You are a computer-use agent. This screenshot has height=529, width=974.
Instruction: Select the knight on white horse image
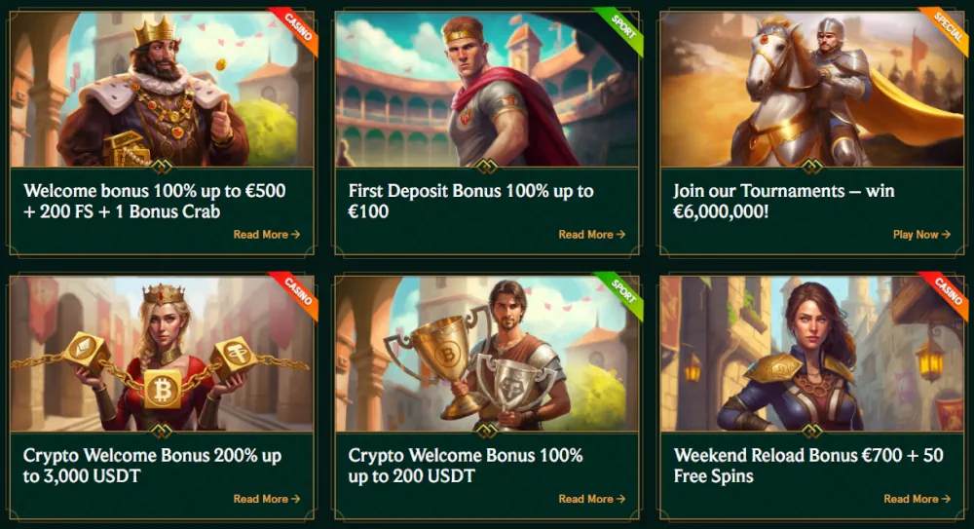[810, 90]
